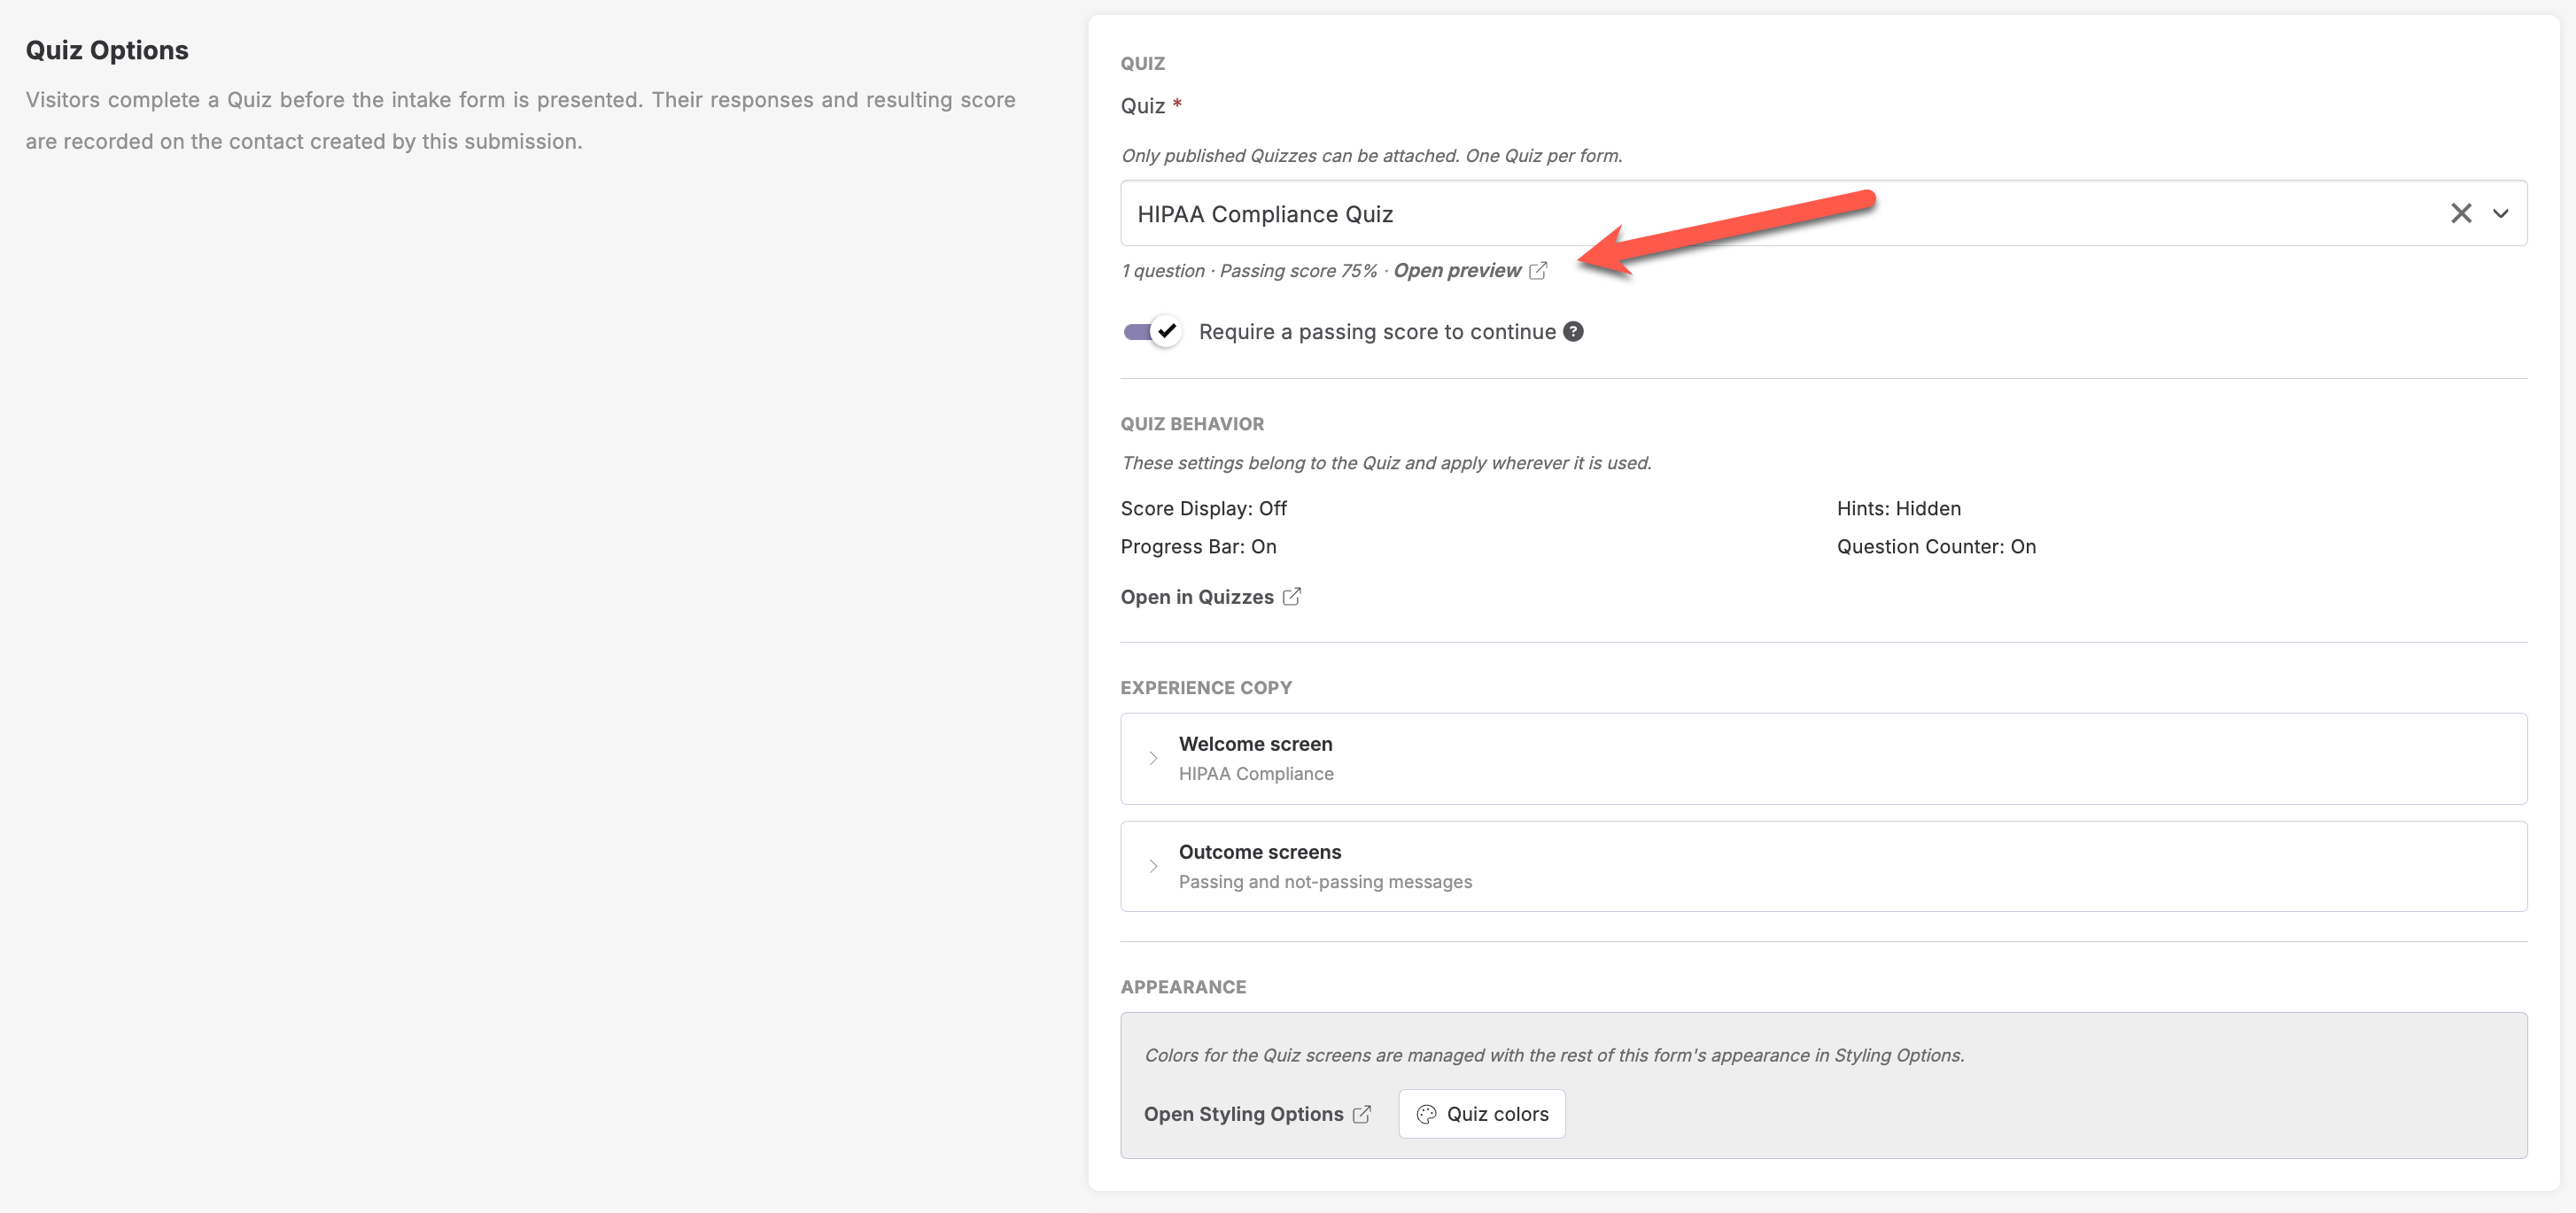Click the Quiz Options heading

(x=107, y=50)
